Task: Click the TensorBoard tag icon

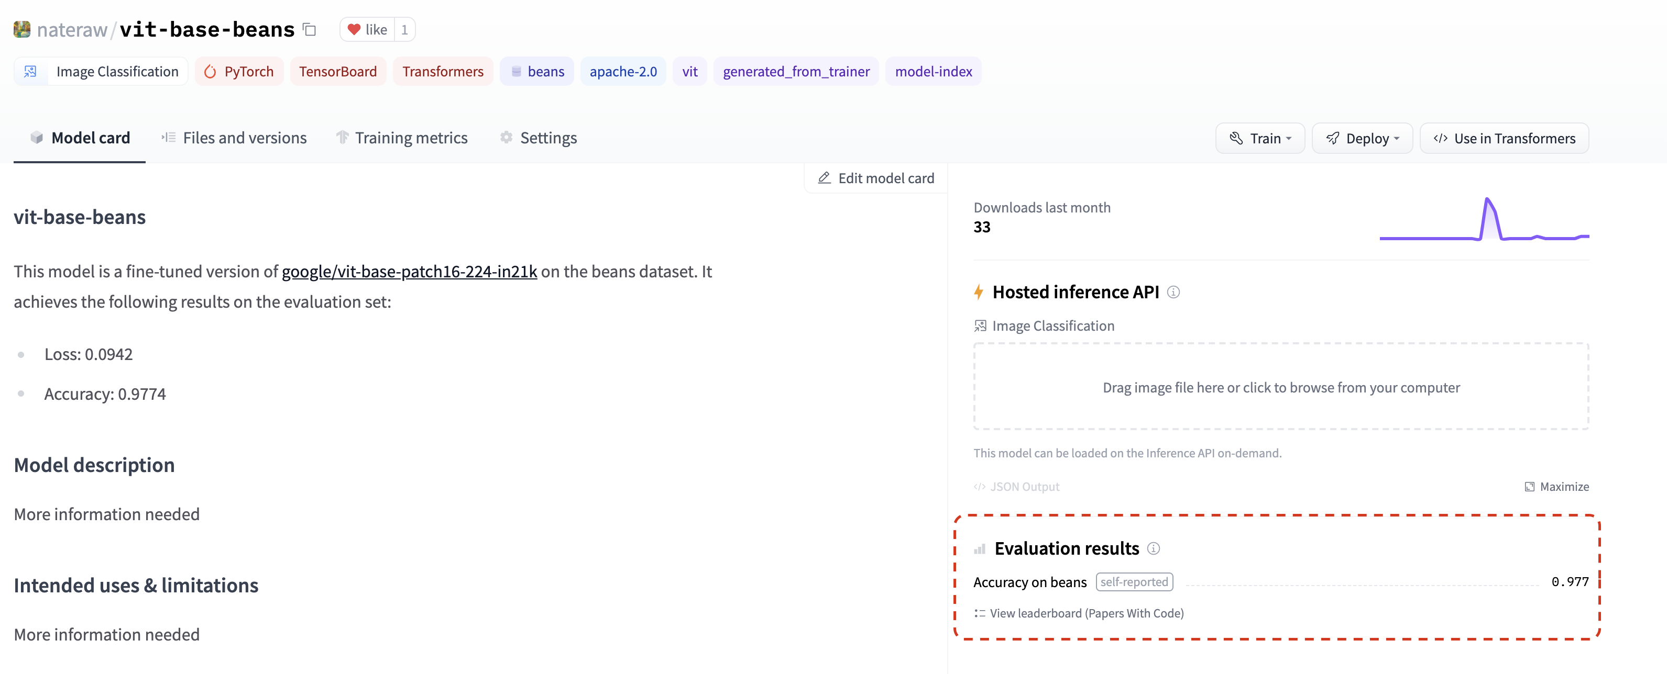Action: 338,71
